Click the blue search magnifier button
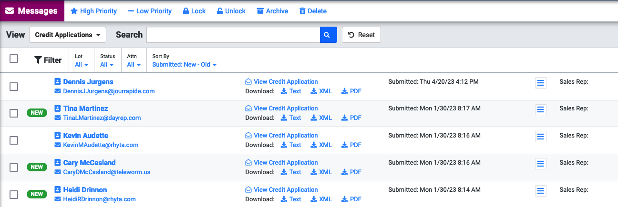The image size is (618, 207). click(328, 35)
